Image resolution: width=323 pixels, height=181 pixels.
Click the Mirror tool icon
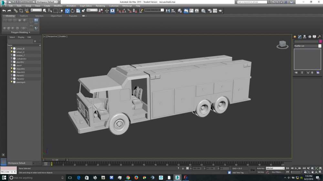(x=168, y=11)
